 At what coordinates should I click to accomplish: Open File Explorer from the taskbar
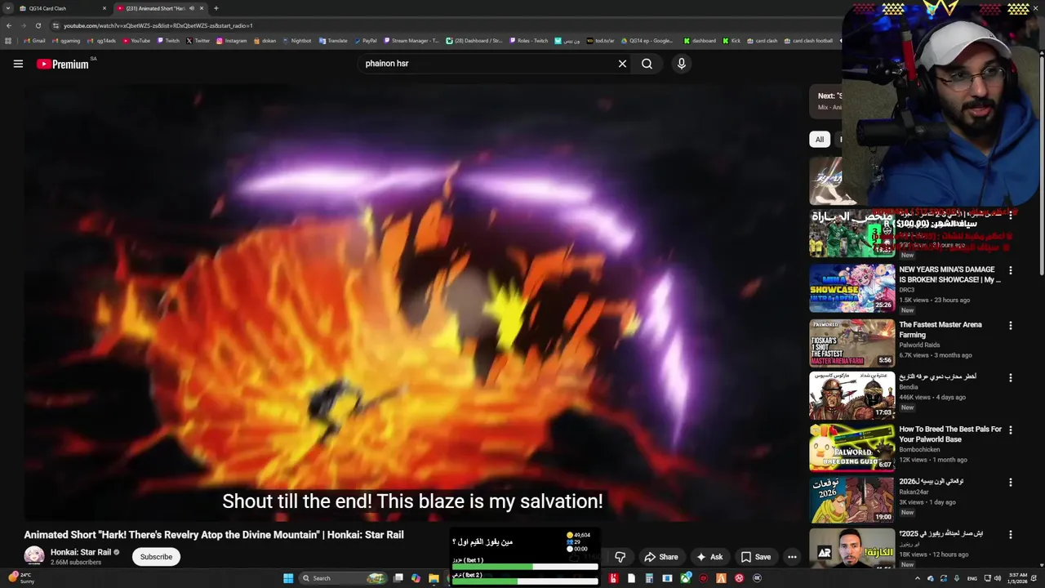click(x=434, y=578)
